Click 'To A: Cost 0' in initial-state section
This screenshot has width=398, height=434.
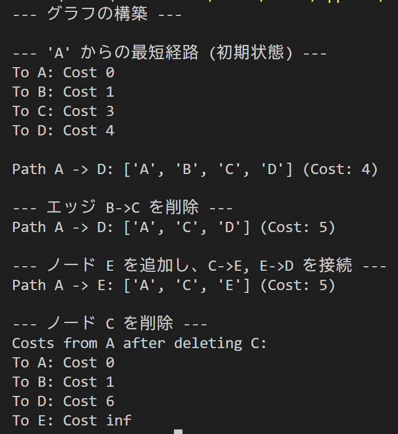coord(63,72)
